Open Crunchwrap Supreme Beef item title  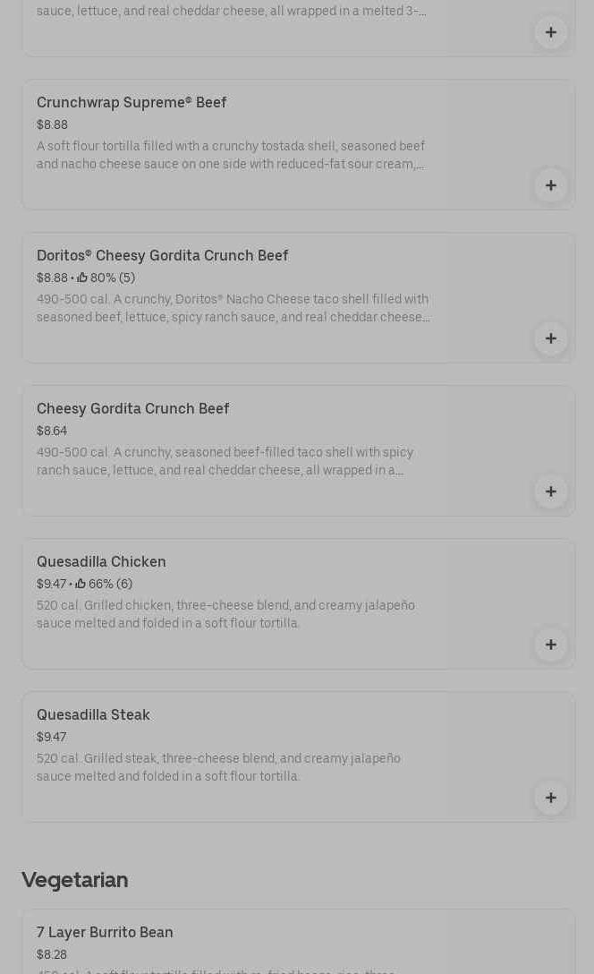[132, 102]
